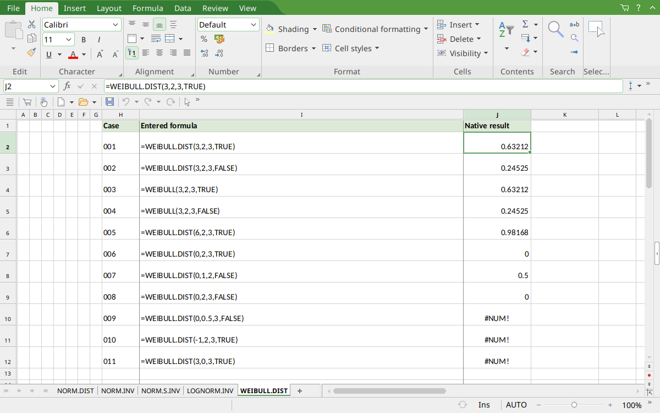Apply the Currency format coins icon
660x413 pixels.
219,39
